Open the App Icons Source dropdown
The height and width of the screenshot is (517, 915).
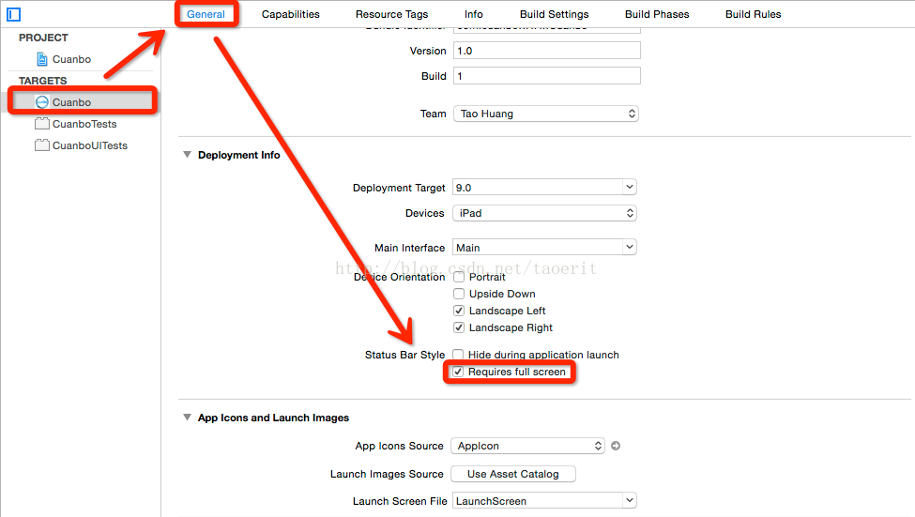[x=527, y=446]
